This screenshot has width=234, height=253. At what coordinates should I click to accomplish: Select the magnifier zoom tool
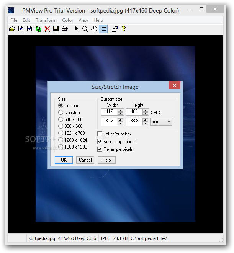coord(85,29)
